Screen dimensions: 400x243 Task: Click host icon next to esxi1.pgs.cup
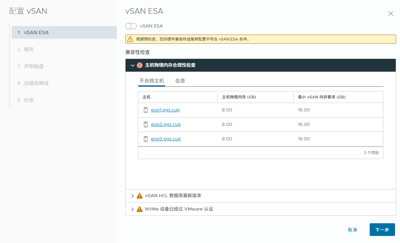(x=146, y=110)
